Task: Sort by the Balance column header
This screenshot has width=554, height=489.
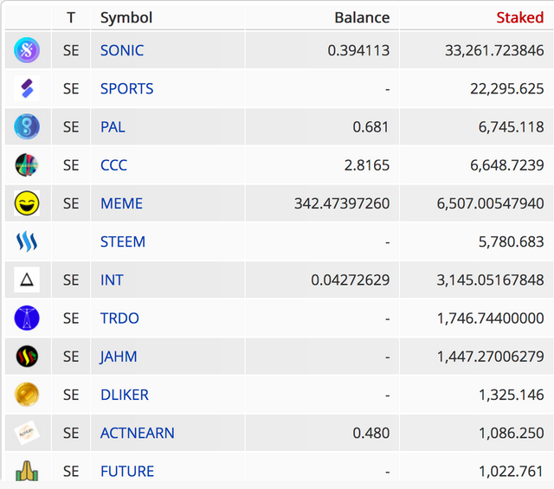Action: (x=362, y=17)
